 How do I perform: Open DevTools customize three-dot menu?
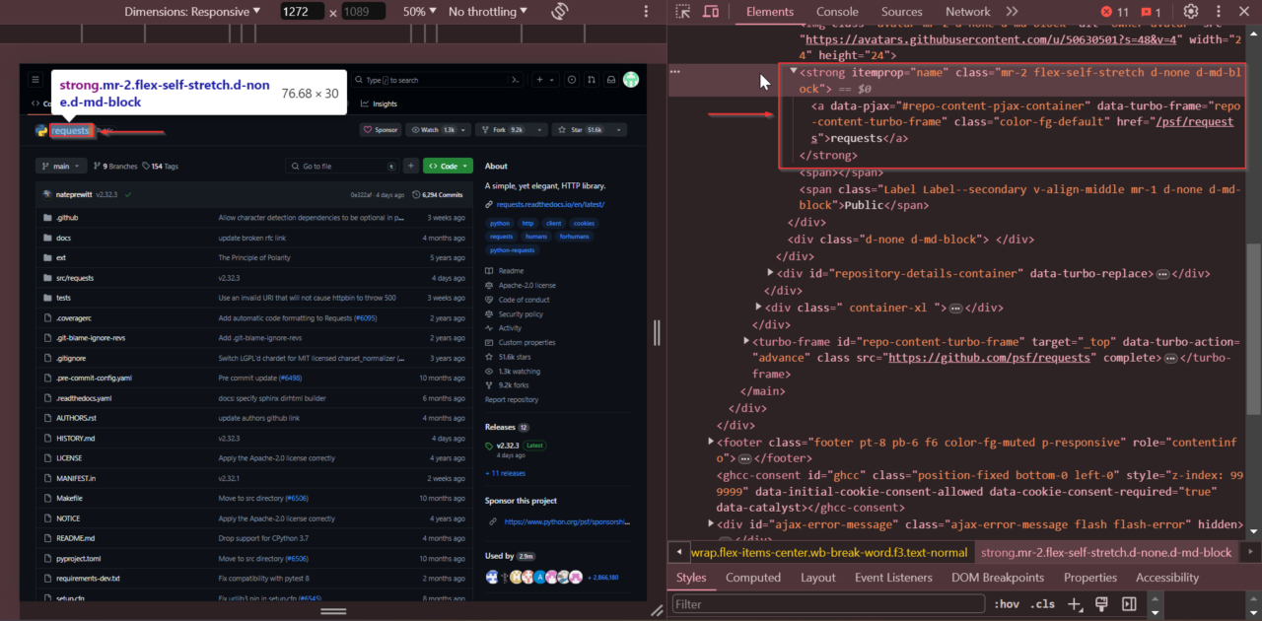click(1217, 12)
